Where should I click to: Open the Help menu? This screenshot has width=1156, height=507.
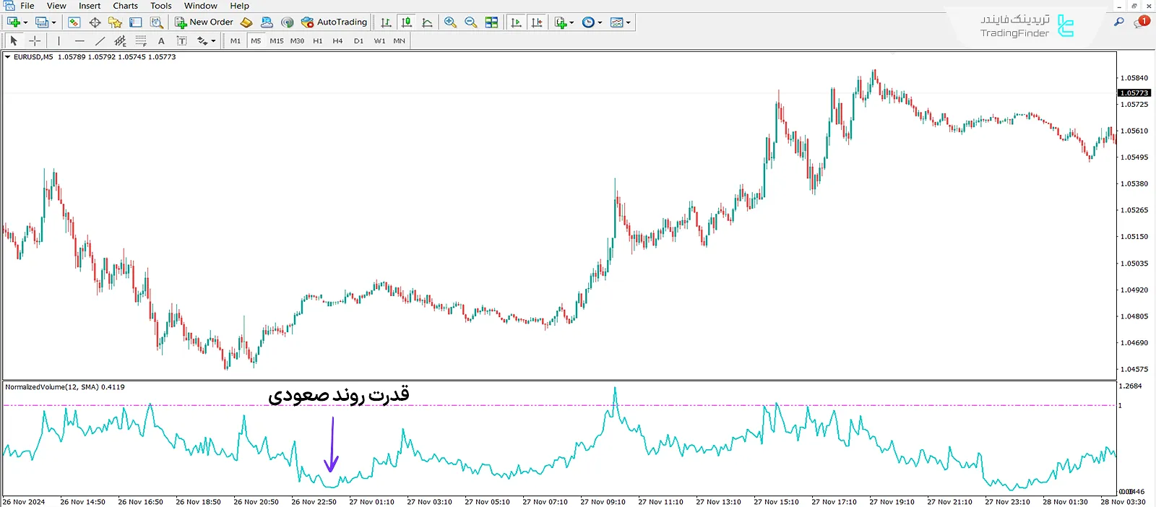pos(239,6)
